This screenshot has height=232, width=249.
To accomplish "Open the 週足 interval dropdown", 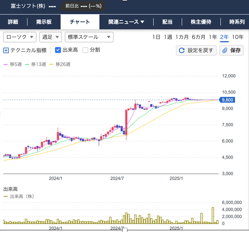I will click(x=51, y=37).
